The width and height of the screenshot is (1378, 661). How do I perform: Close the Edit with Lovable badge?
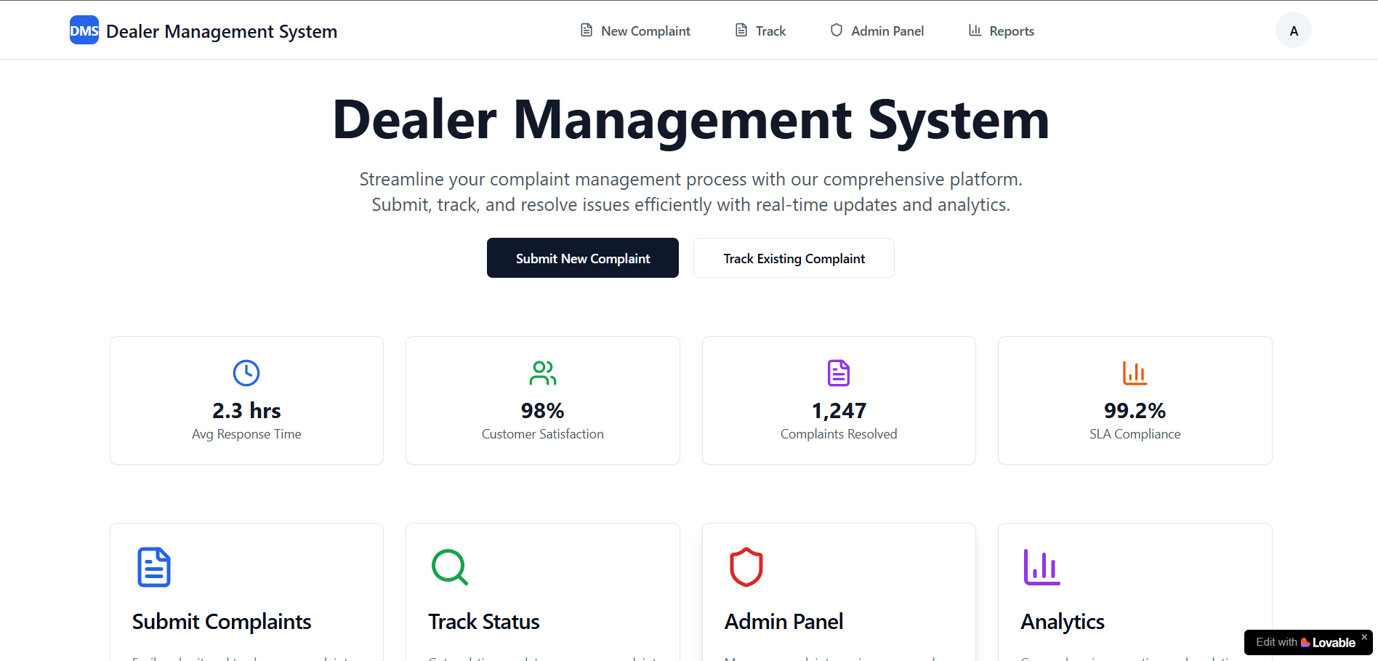pos(1364,637)
